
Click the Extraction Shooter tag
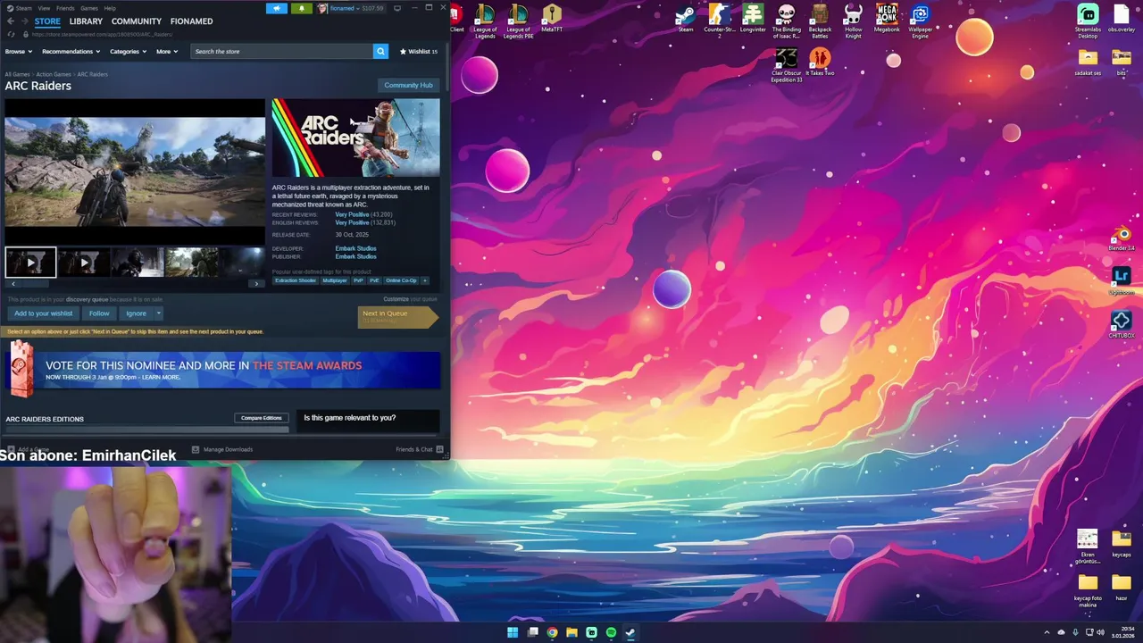tap(296, 280)
